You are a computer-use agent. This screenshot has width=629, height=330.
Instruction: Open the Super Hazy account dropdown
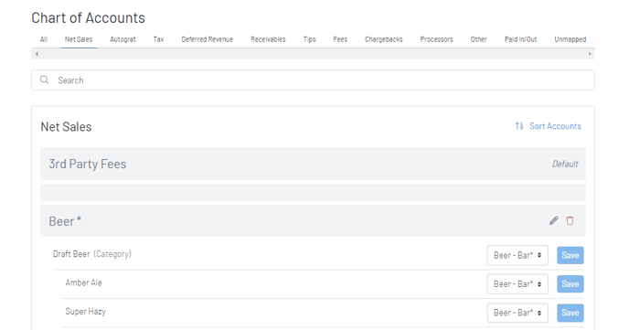pyautogui.click(x=517, y=313)
